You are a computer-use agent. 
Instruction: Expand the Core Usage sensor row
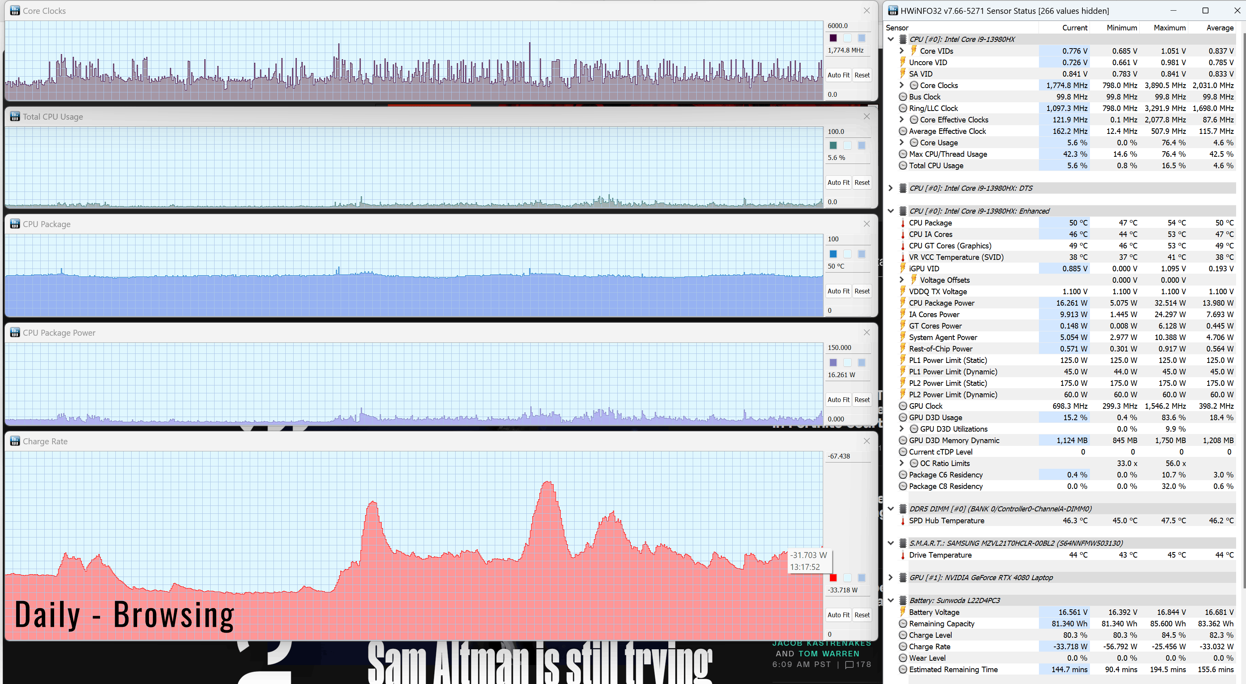(902, 143)
